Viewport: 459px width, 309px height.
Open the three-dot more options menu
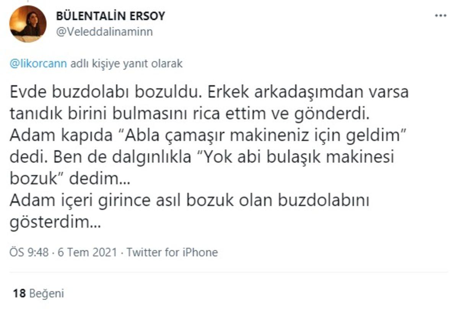pyautogui.click(x=441, y=16)
